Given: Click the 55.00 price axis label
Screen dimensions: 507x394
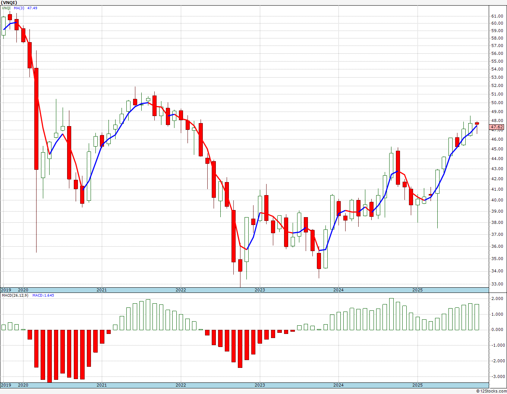Looking at the screenshot, I should pos(497,61).
